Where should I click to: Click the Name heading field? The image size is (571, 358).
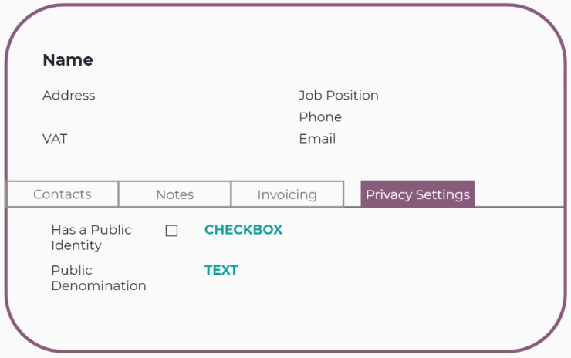pyautogui.click(x=68, y=59)
